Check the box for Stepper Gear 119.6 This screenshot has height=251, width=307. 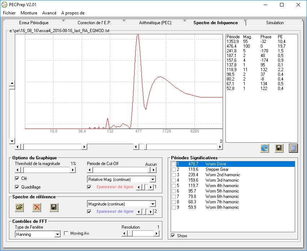pyautogui.click(x=174, y=169)
